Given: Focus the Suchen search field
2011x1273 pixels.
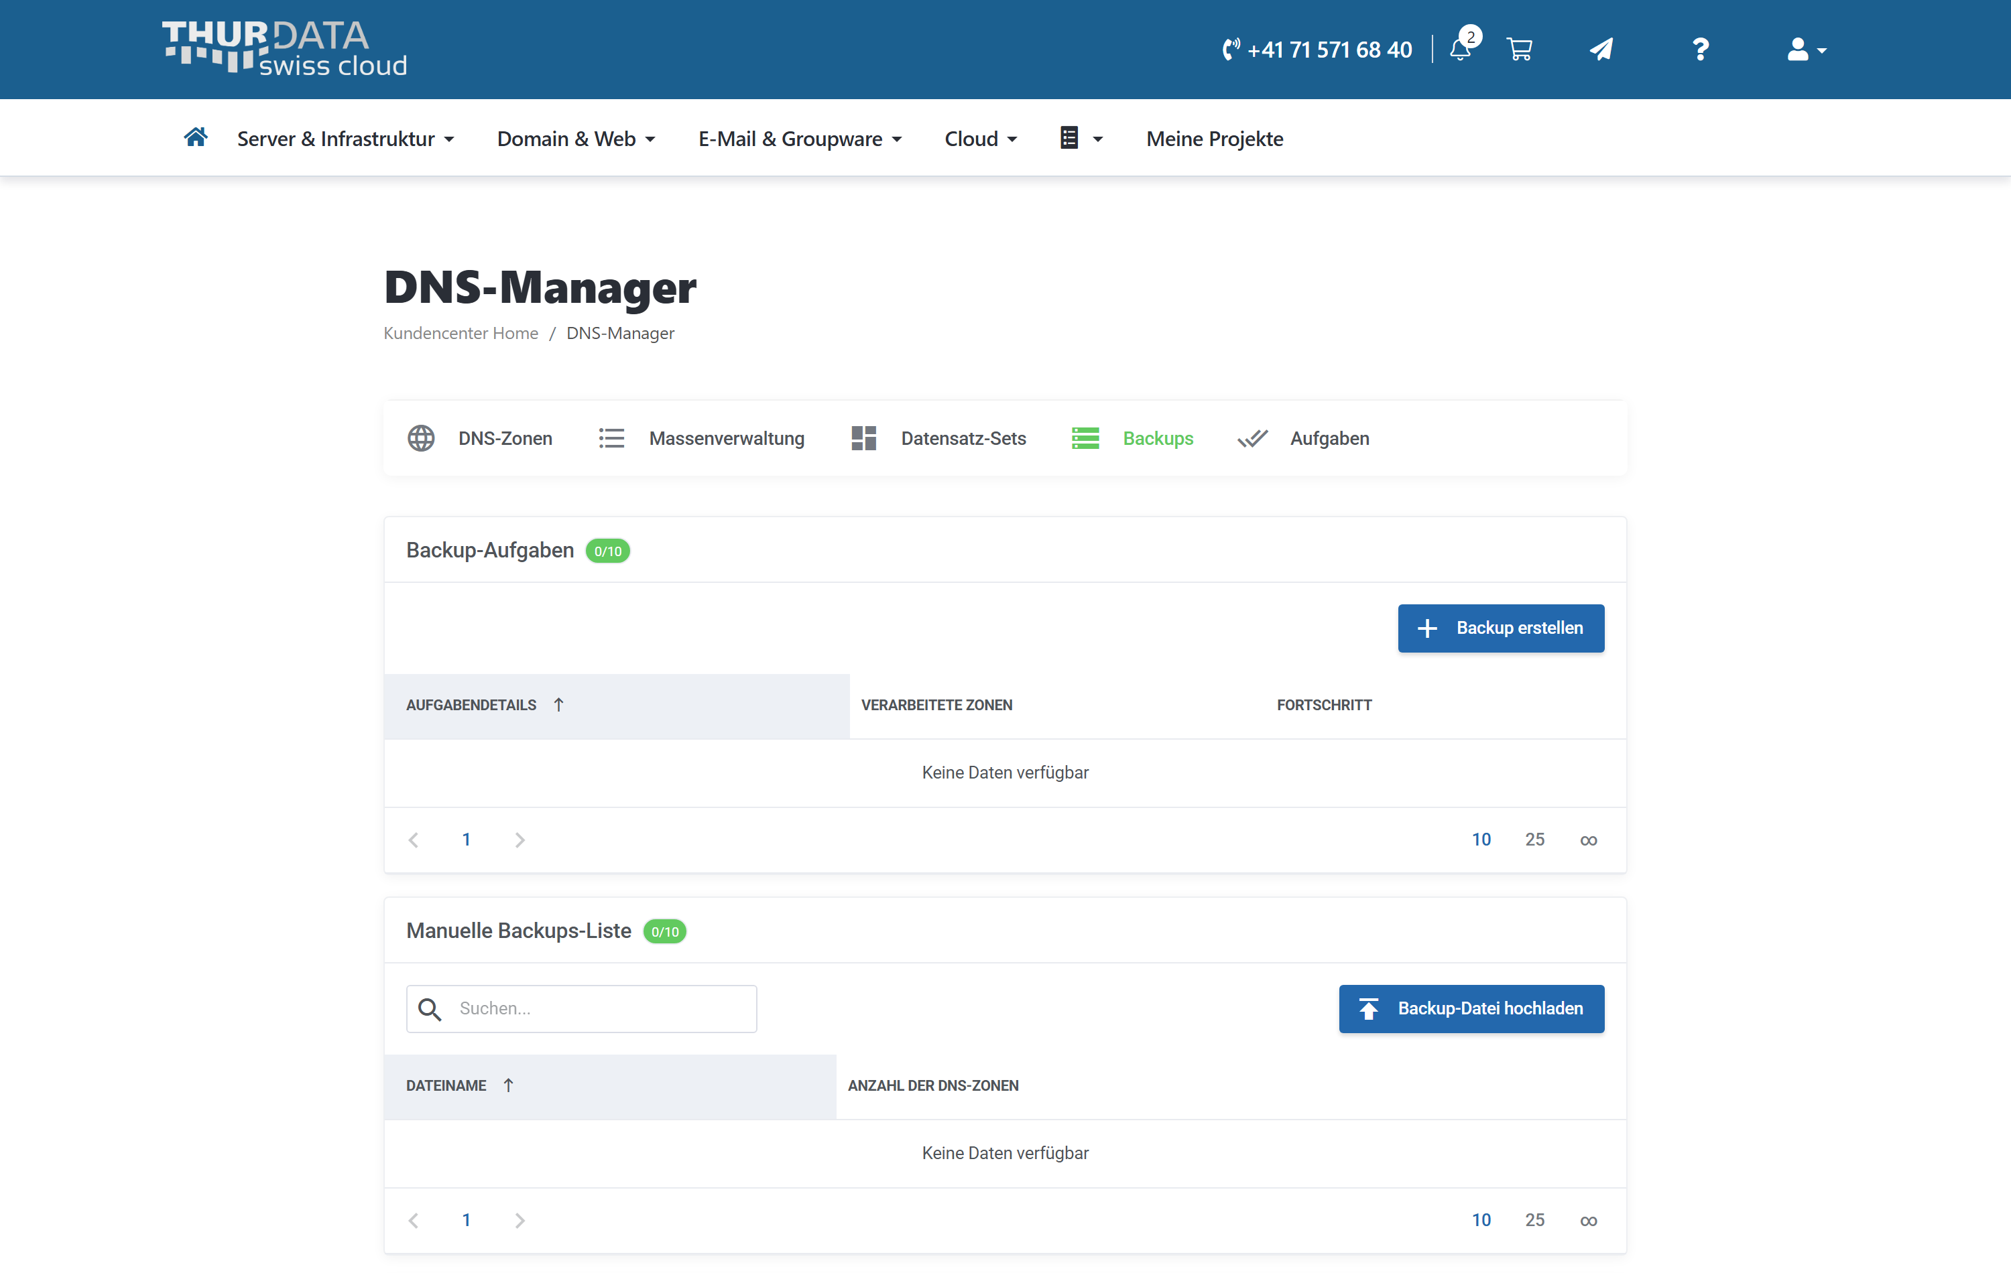Looking at the screenshot, I should 581,1008.
